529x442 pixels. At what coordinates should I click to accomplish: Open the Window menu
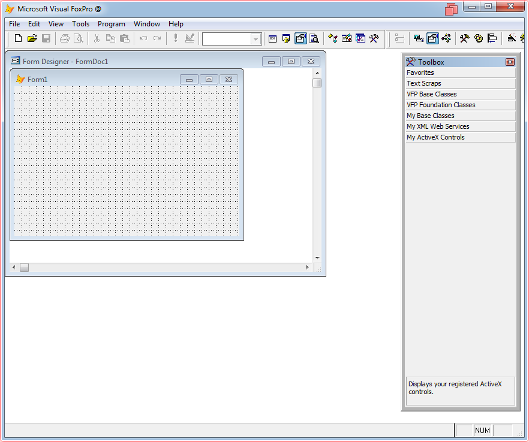147,24
